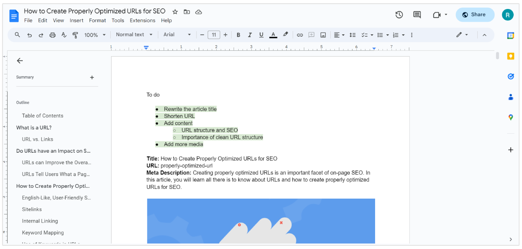Click the font size input field
Image resolution: width=522 pixels, height=249 pixels.
(214, 35)
